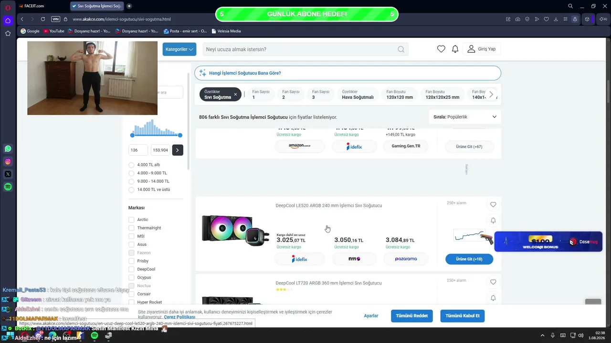Add page to bookmarks heart in toolbar

click(547, 19)
